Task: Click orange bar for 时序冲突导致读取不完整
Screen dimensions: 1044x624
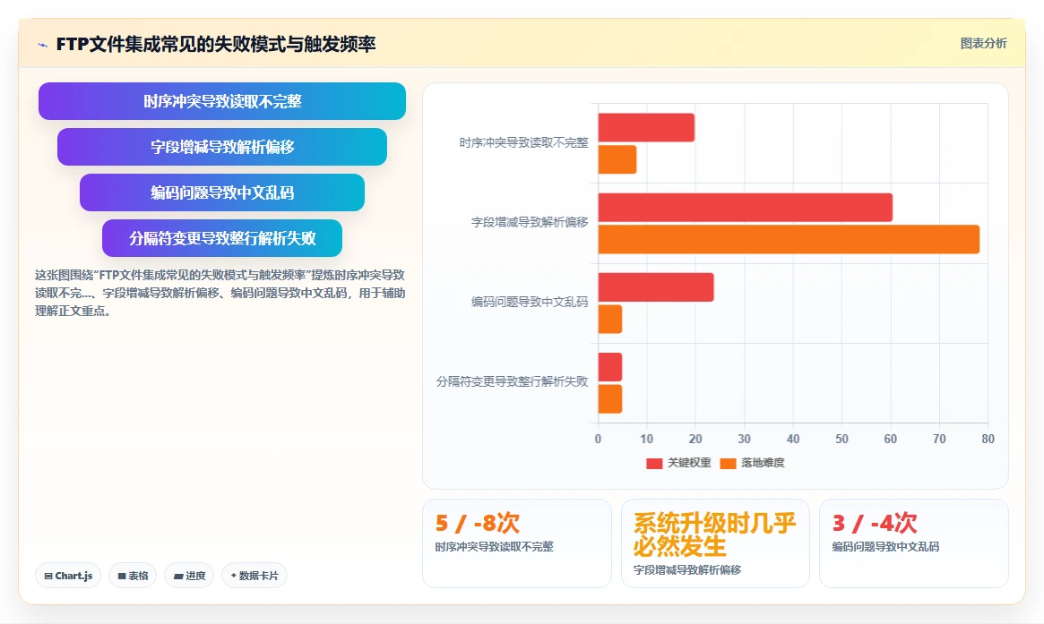Action: 617,159
